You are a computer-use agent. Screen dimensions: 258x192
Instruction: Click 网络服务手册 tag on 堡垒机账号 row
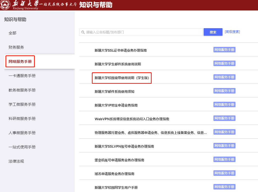pos(224,159)
